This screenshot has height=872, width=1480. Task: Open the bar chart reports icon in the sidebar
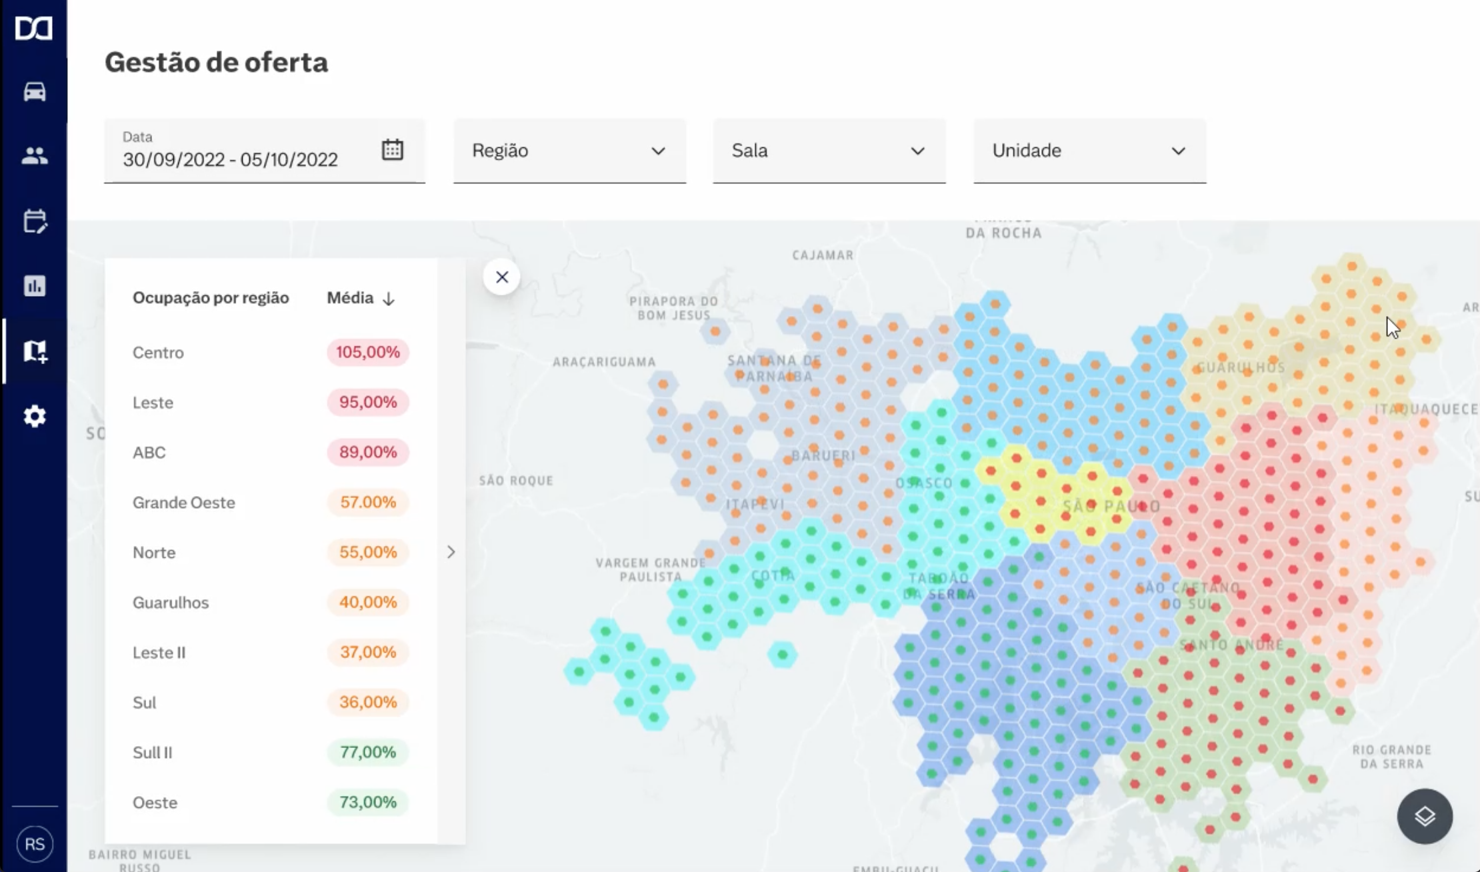(35, 286)
